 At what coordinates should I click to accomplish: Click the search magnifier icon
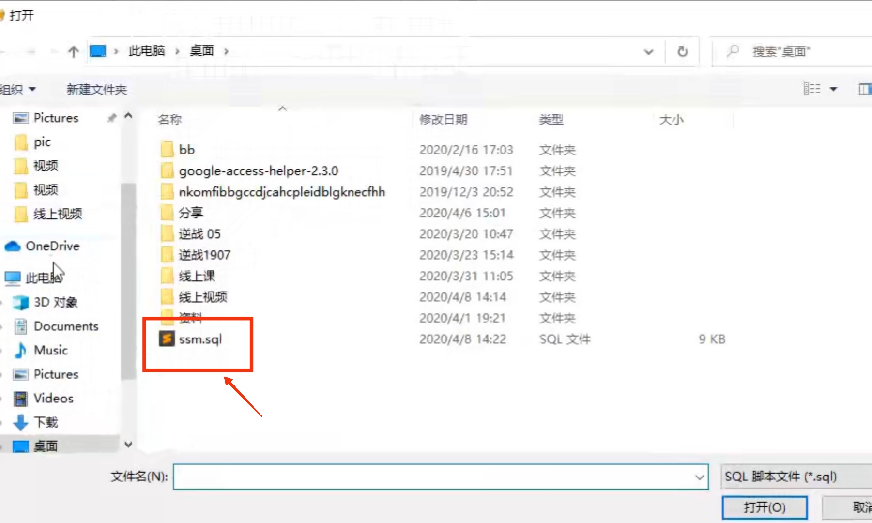pos(733,51)
